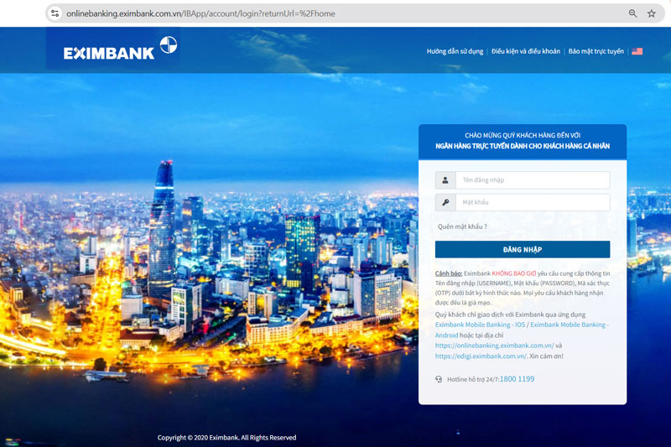Click the user icon beside the username field
This screenshot has height=447, width=671.
(x=445, y=180)
